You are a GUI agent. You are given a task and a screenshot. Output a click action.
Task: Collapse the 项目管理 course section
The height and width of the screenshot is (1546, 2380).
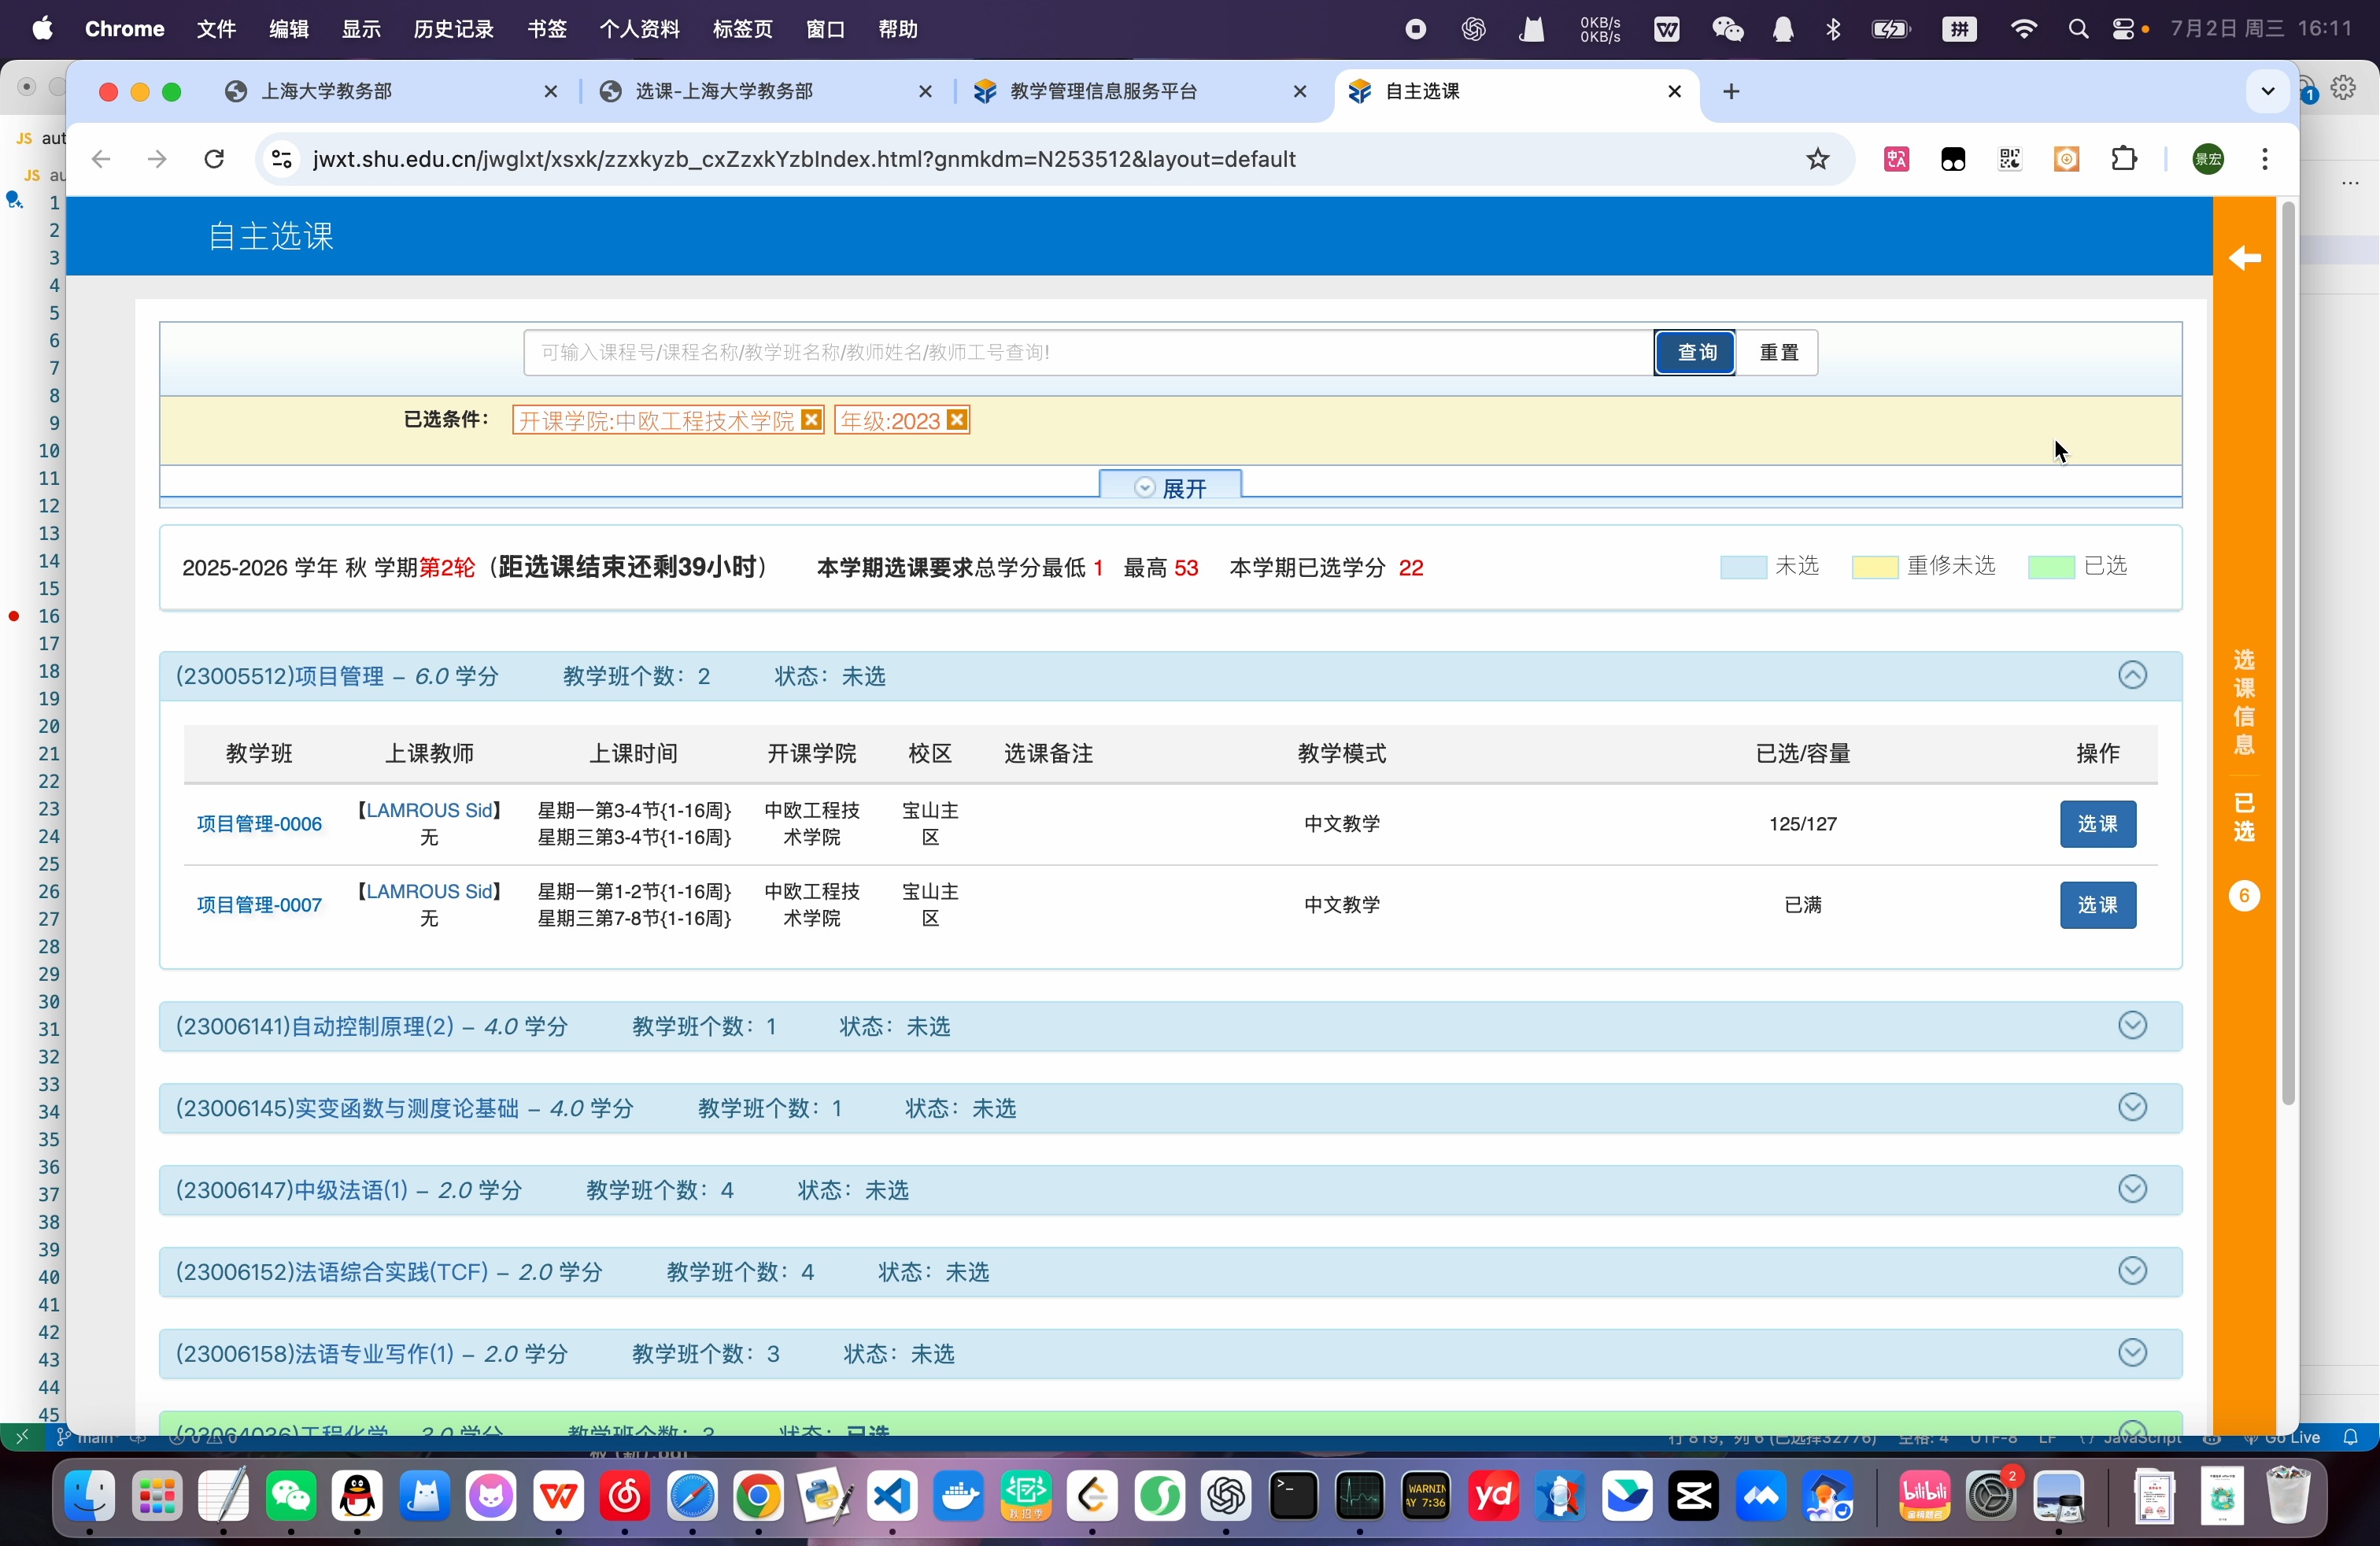coord(2132,676)
